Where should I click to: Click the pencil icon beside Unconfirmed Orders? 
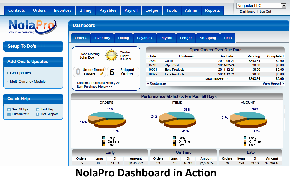click(x=101, y=74)
